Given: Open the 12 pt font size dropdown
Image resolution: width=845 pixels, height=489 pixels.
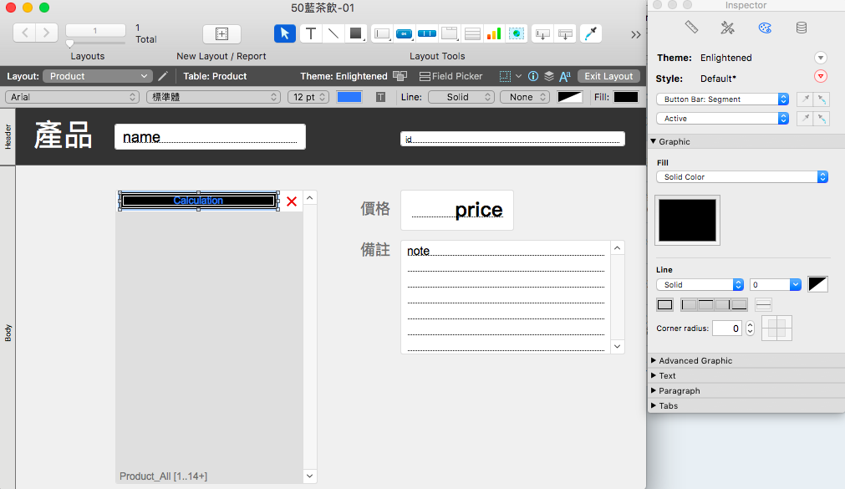Looking at the screenshot, I should click(x=308, y=97).
